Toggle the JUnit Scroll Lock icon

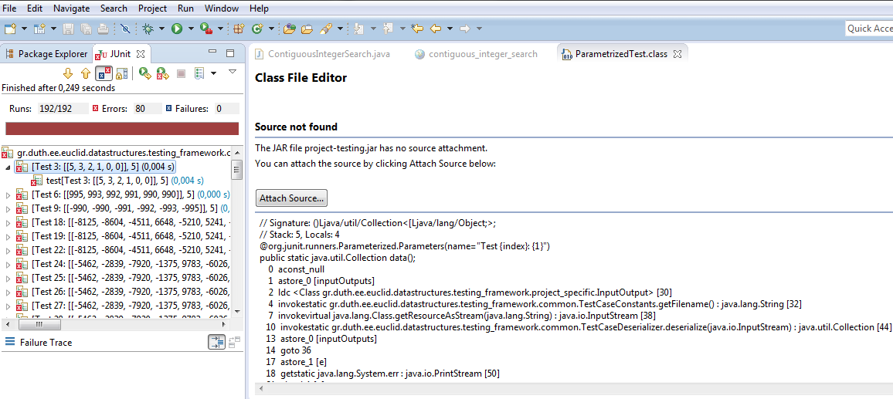tap(121, 73)
